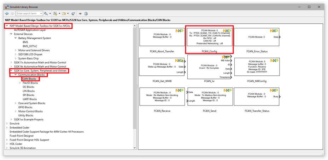
Task: Select CAN Blocks in the tree
Action: [x=29, y=79]
